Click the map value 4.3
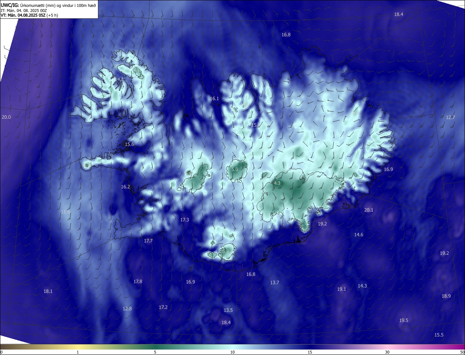This screenshot has width=465, height=355. pos(277,183)
